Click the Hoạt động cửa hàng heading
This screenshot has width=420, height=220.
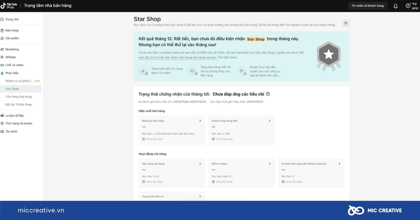click(152, 154)
